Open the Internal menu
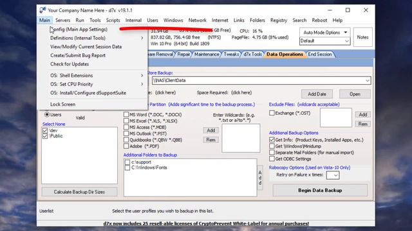This screenshot has width=412, height=231. click(x=133, y=20)
